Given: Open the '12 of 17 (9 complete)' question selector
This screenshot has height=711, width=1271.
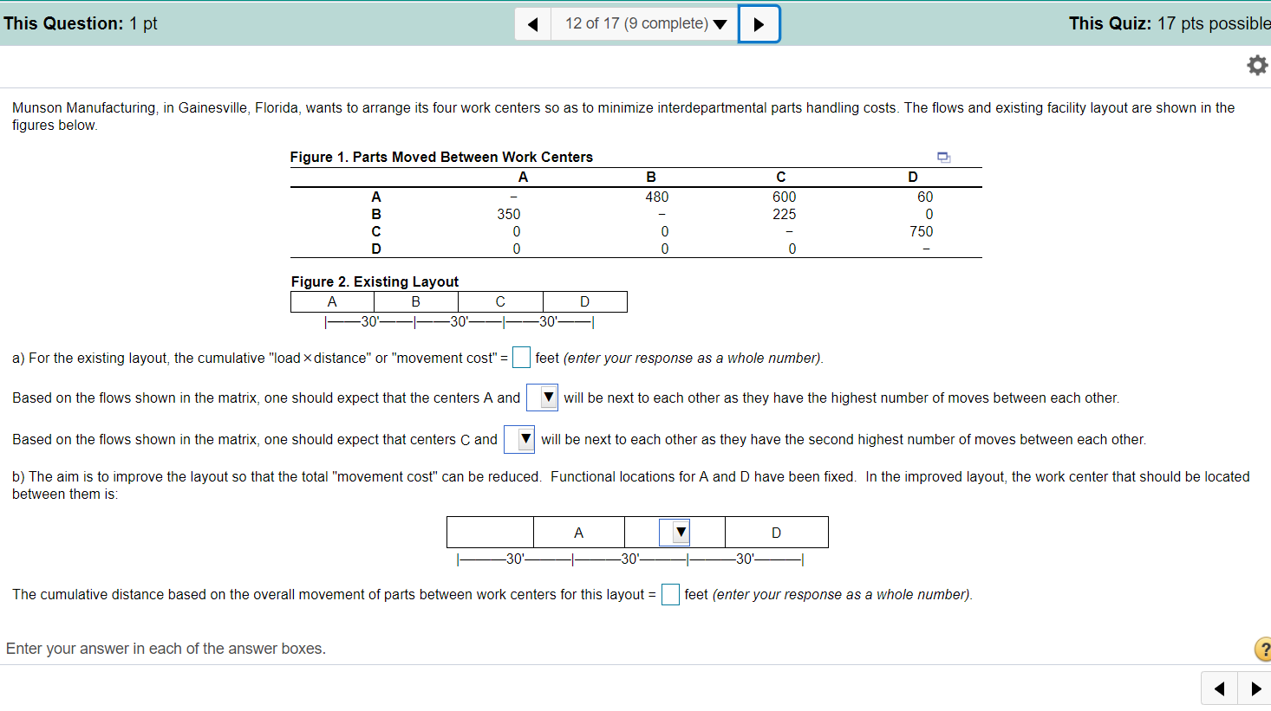Looking at the screenshot, I should (645, 23).
